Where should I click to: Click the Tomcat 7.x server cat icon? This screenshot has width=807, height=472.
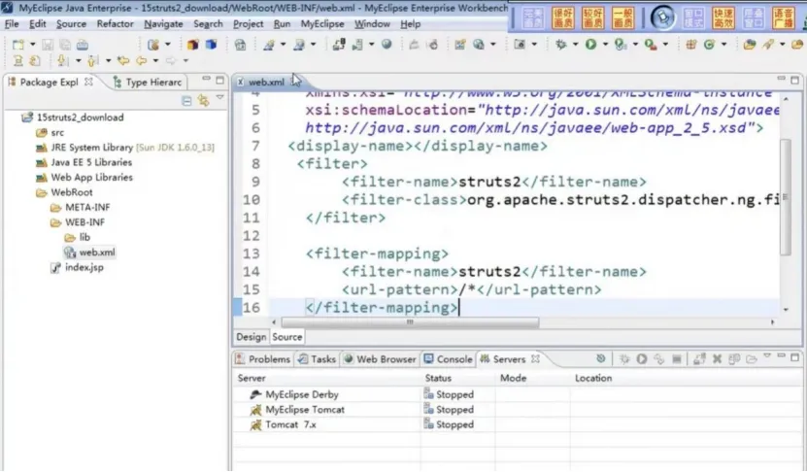(255, 424)
